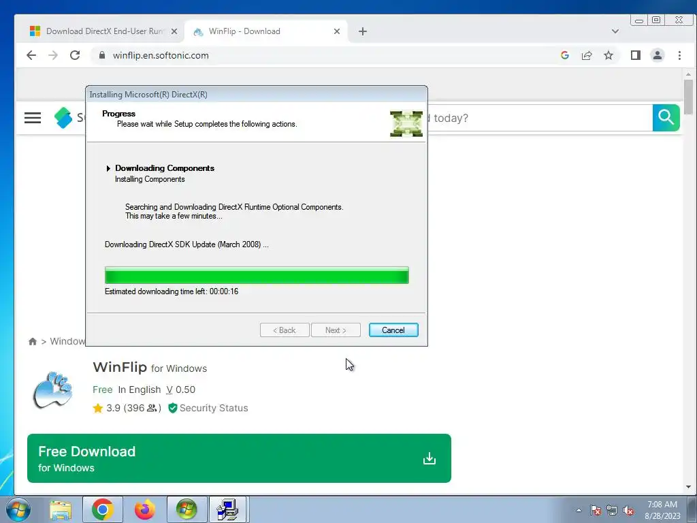Screen dimensions: 697x523
Task: Click the padlock site info icon
Action: (102, 55)
